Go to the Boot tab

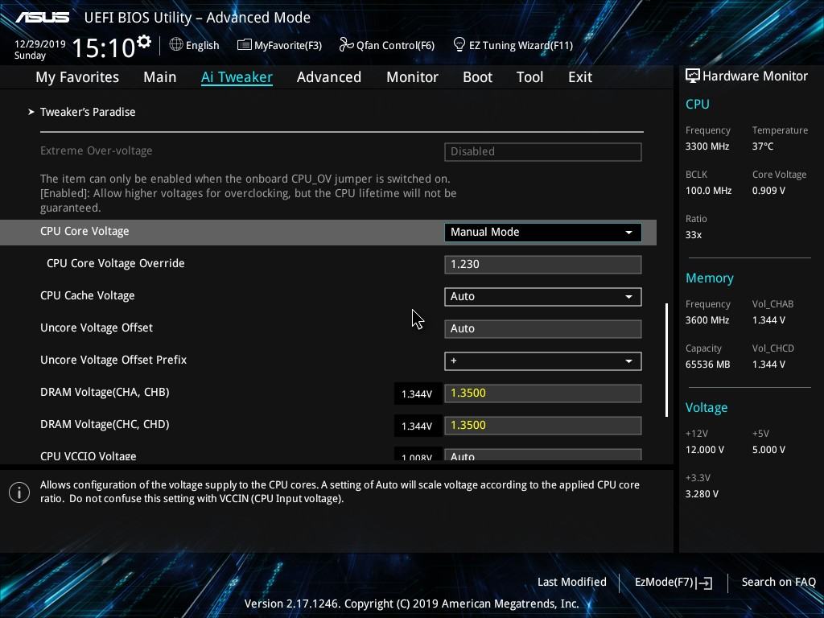tap(478, 77)
